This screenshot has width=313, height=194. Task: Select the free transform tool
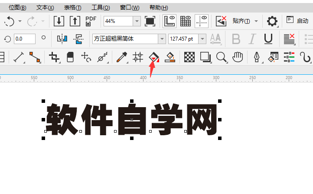(x=86, y=57)
